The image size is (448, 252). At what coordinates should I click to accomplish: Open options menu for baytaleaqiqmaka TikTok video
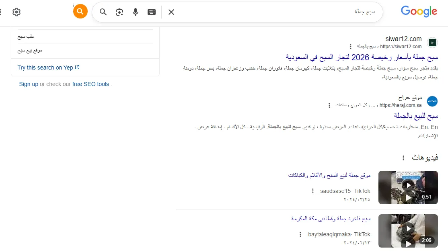tap(300, 234)
